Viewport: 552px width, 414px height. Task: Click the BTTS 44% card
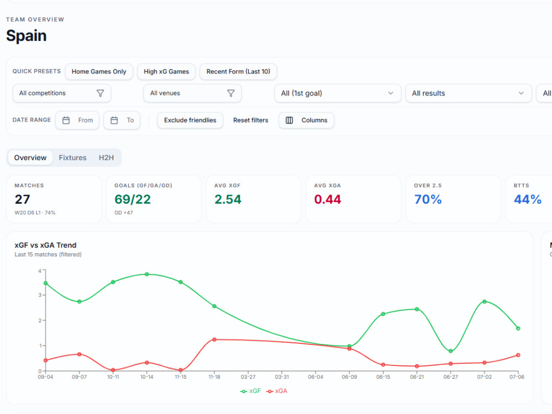click(529, 199)
